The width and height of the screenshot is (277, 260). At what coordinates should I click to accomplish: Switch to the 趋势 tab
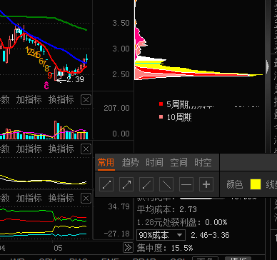coord(131,163)
